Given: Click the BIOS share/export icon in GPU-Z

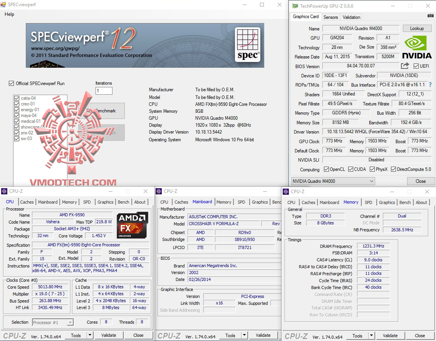Looking at the screenshot, I should tap(405, 66).
